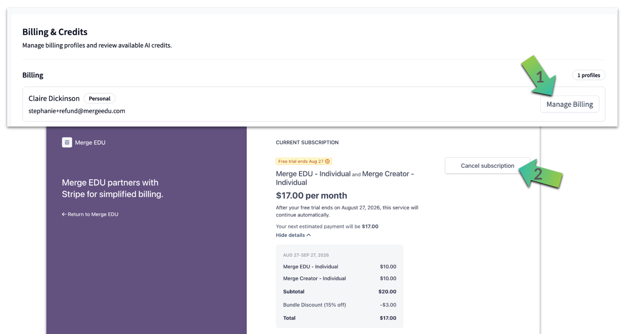Click the Billing & Credits heading

coord(55,32)
